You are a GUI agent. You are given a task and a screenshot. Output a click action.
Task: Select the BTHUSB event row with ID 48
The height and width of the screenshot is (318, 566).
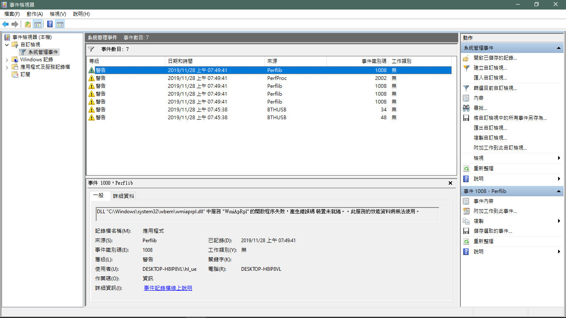pos(269,118)
